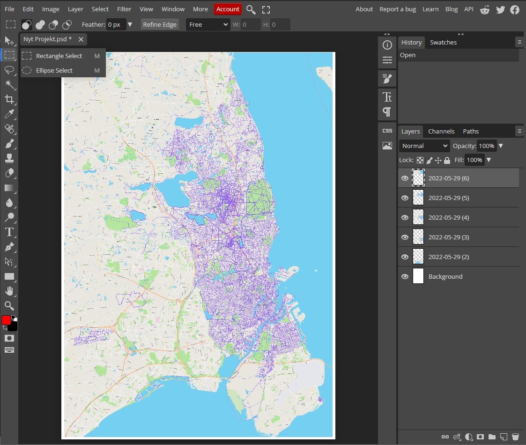The height and width of the screenshot is (445, 526).
Task: Expand the Opacity slider arrow
Action: click(501, 146)
